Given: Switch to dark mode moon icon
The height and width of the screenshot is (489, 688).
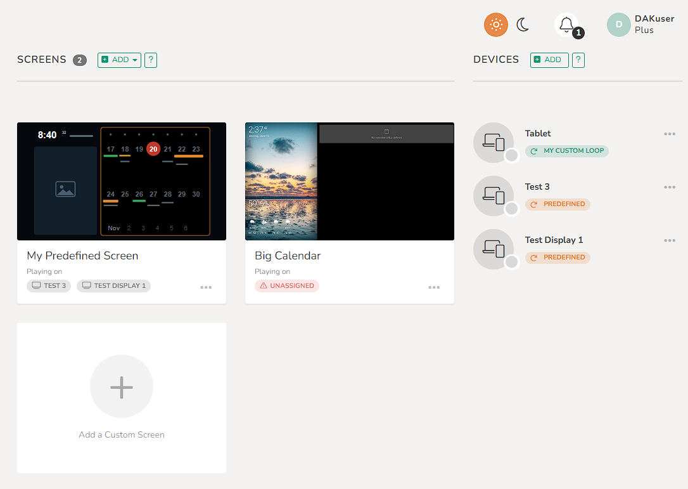Looking at the screenshot, I should (x=523, y=25).
